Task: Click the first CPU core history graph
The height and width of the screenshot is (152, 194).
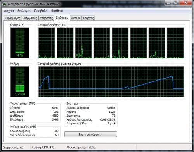Action: 47,43
